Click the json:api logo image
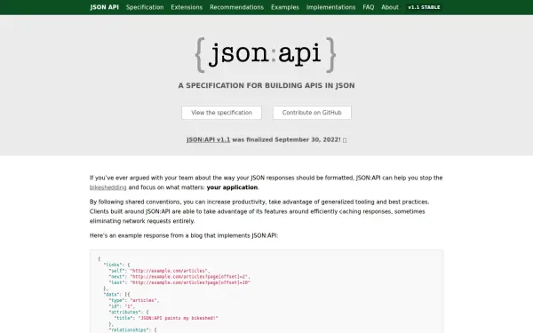The height and width of the screenshot is (333, 533). pos(266,55)
